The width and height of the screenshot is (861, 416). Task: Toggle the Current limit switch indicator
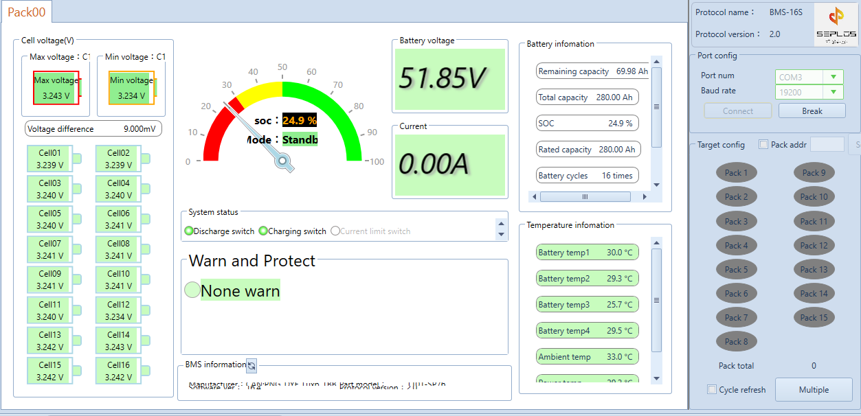(335, 231)
